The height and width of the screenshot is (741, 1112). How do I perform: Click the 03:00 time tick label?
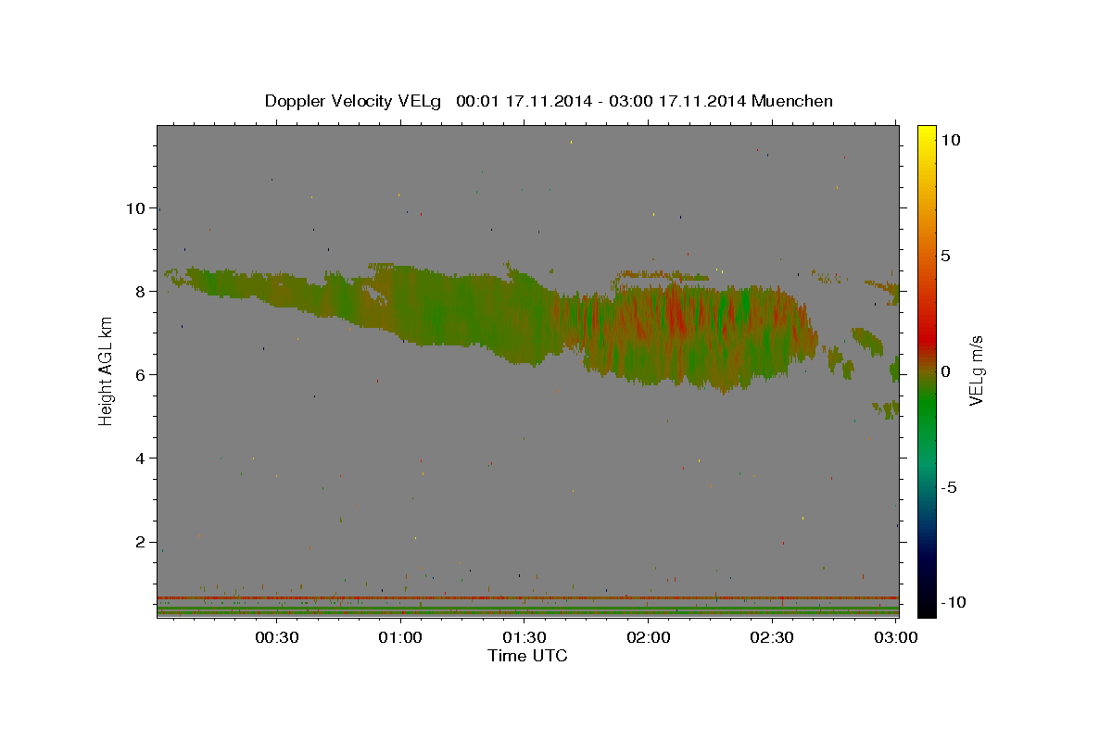(x=896, y=637)
